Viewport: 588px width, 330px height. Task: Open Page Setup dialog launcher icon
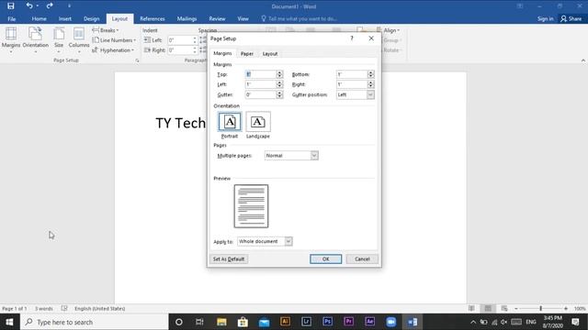tap(137, 60)
